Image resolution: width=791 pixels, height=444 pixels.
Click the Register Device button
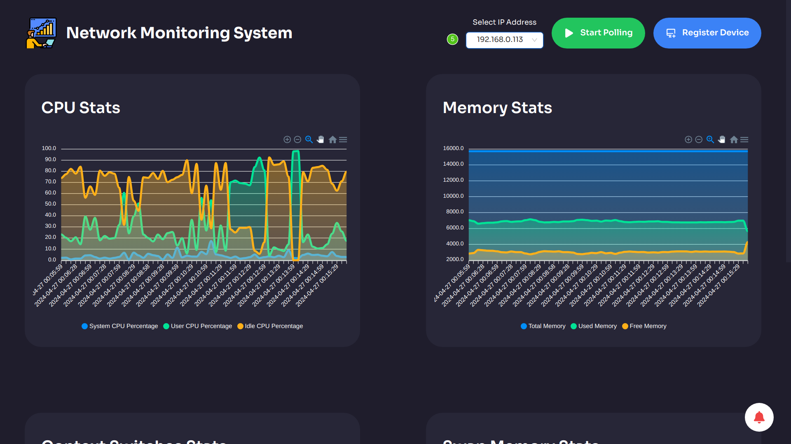tap(707, 33)
